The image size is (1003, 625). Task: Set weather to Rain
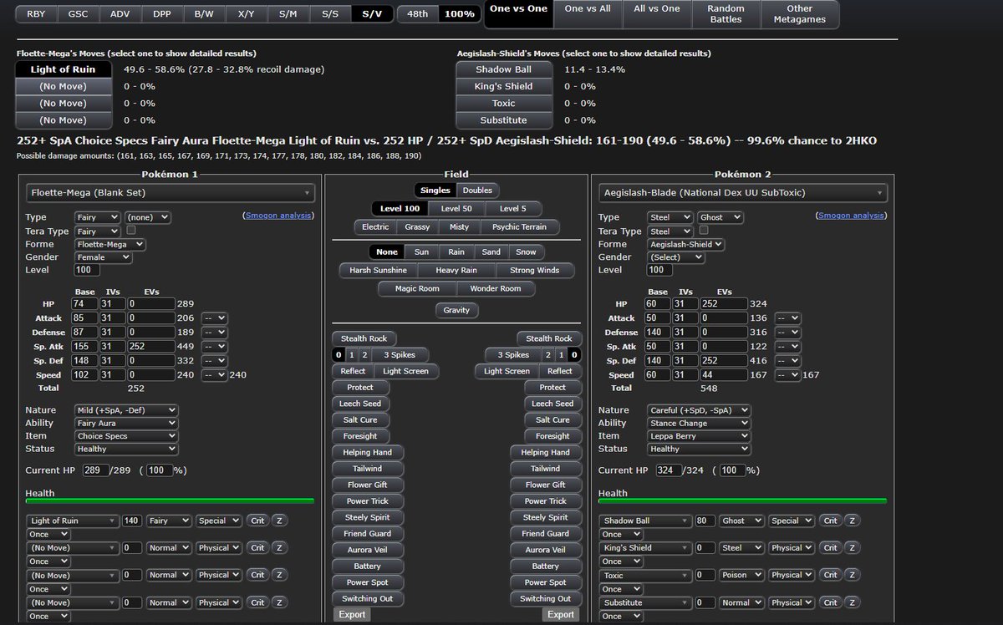click(456, 252)
